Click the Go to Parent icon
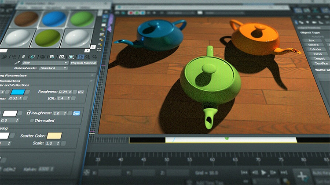Viewport: 330px width, 185px height. [88, 57]
